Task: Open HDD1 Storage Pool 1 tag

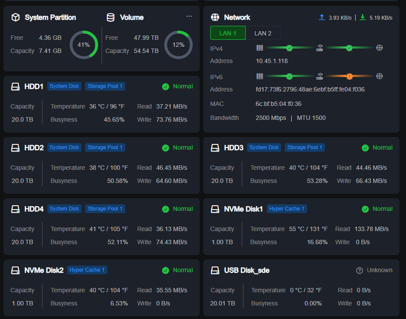Action: click(105, 86)
